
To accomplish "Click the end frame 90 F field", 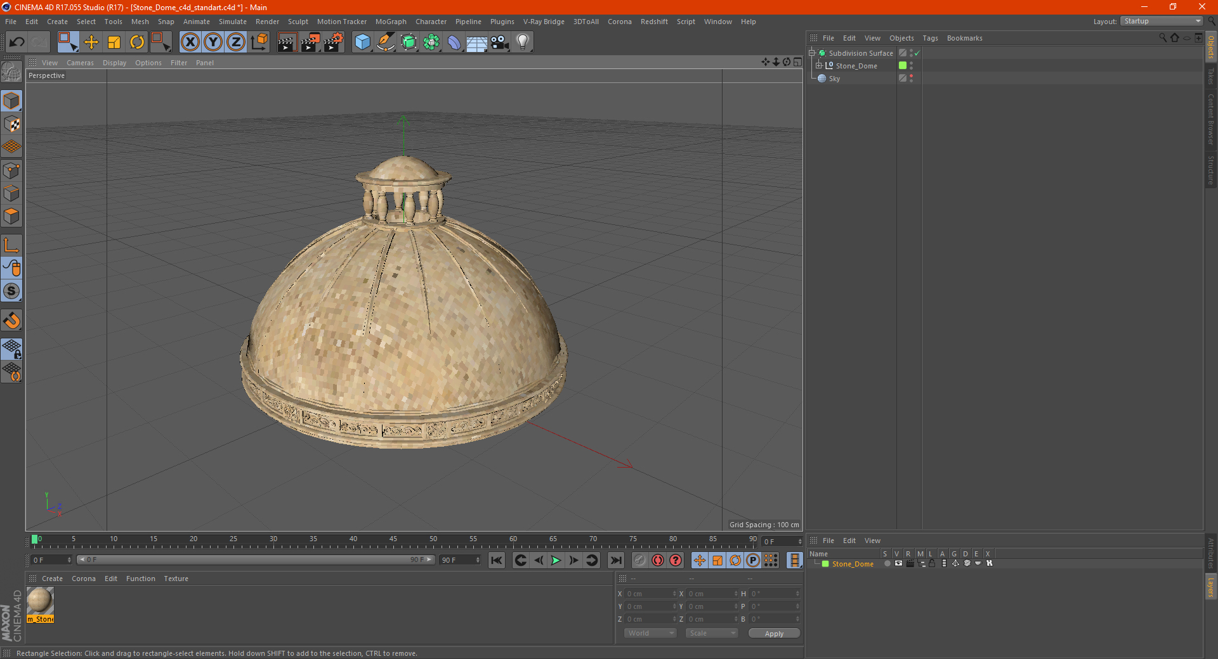I will coord(460,560).
